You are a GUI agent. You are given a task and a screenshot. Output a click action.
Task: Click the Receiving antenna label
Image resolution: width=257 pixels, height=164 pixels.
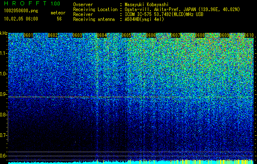click(94, 19)
